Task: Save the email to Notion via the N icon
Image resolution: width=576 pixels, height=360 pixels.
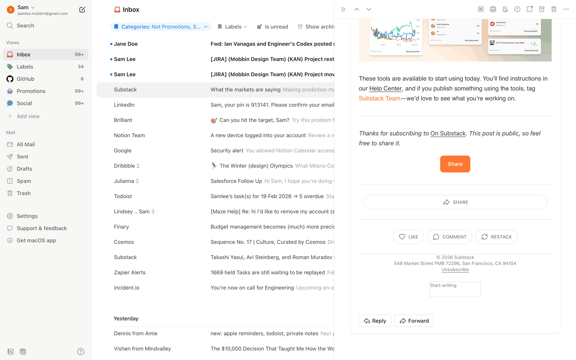Action: (481, 9)
